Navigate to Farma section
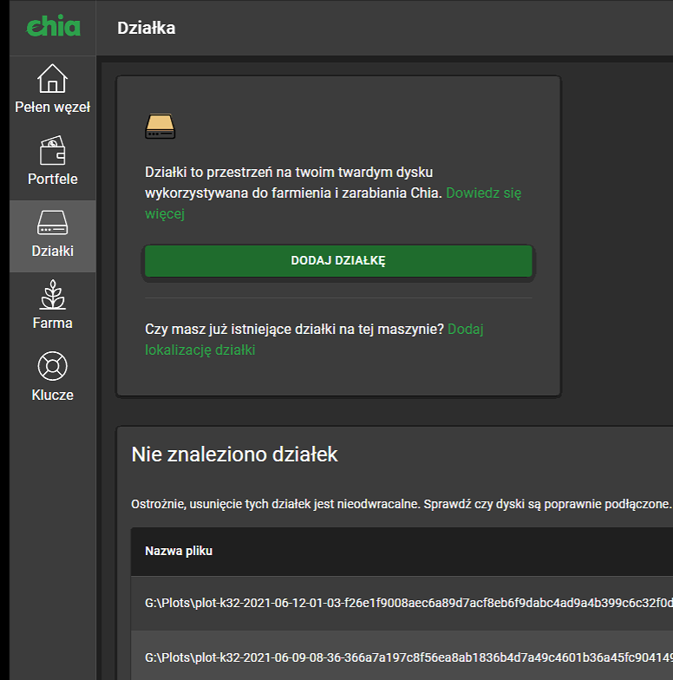673x680 pixels. 52,323
